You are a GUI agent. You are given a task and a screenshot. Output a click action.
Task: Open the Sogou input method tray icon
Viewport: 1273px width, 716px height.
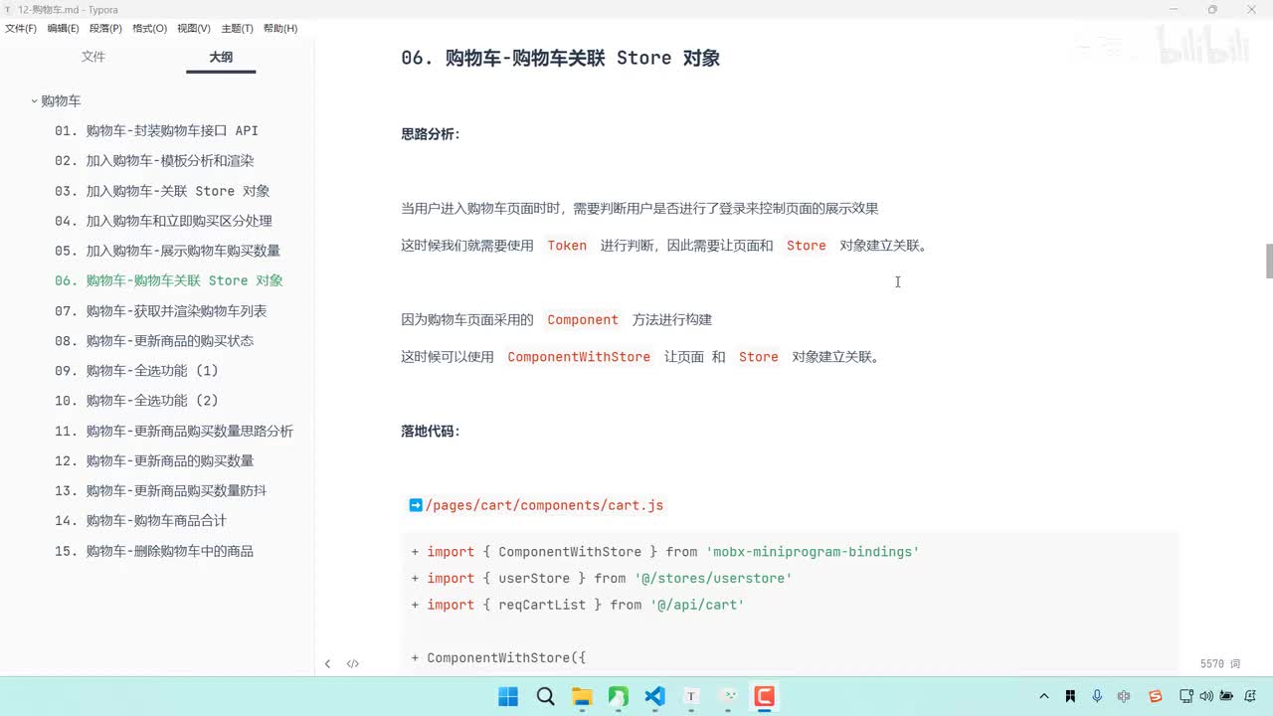1155,696
